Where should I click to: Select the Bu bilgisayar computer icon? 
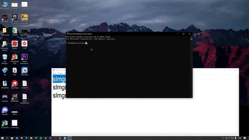tap(5, 5)
